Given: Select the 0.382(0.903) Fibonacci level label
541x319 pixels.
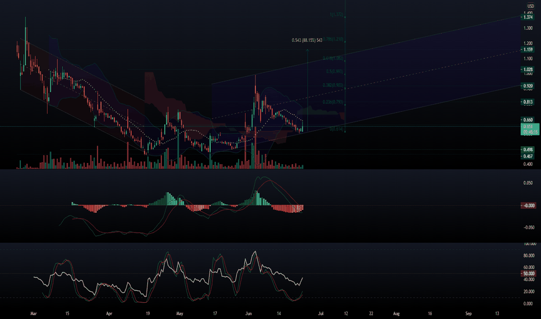Looking at the screenshot, I should (333, 85).
